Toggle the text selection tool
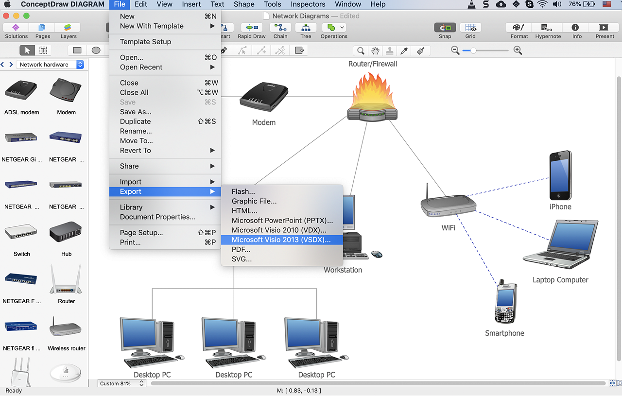 click(x=43, y=51)
